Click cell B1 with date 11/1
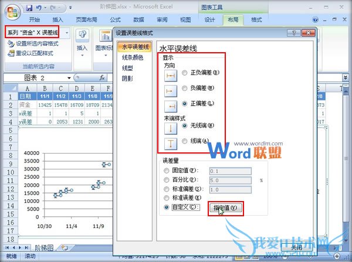The width and height of the screenshot is (352, 262). [x=45, y=97]
